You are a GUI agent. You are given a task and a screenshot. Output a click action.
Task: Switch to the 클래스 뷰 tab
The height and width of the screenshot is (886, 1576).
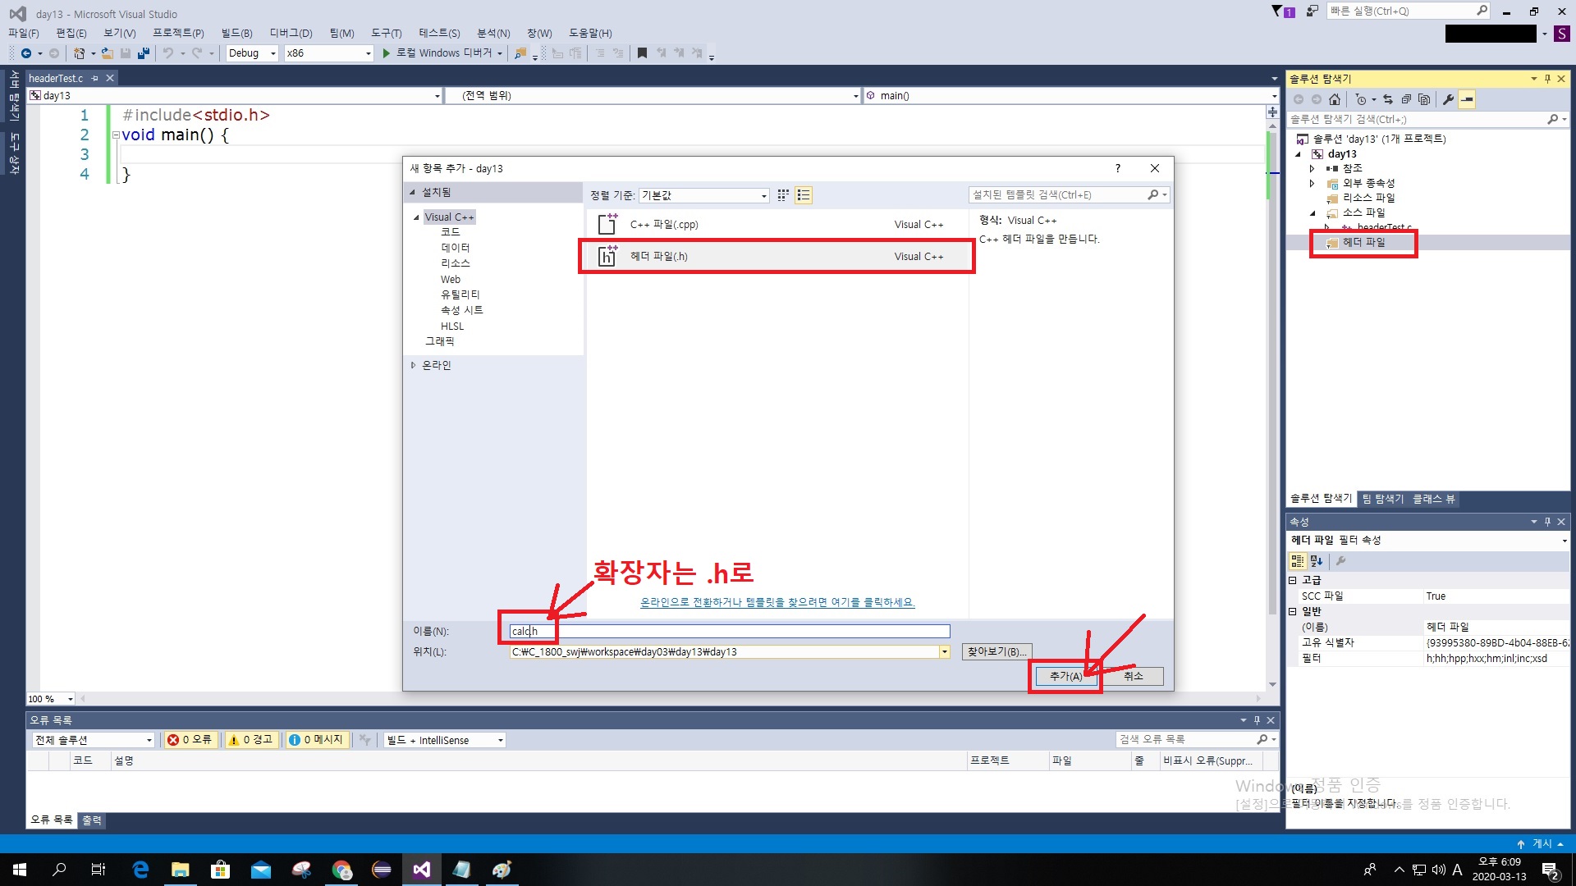(x=1433, y=499)
